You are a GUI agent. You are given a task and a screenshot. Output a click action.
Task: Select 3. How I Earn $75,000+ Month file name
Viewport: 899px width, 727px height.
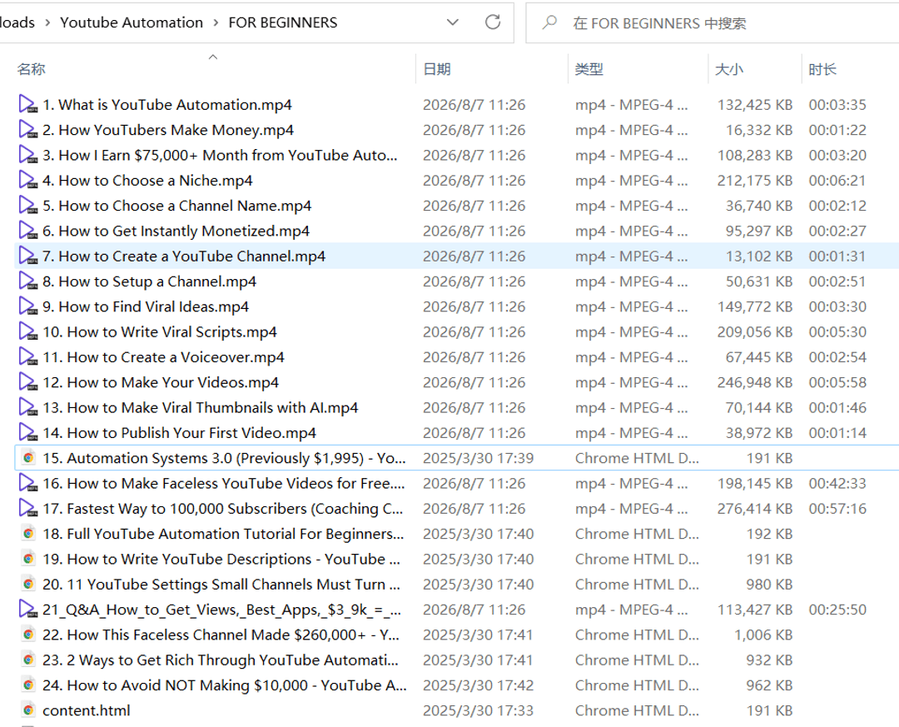pos(220,155)
